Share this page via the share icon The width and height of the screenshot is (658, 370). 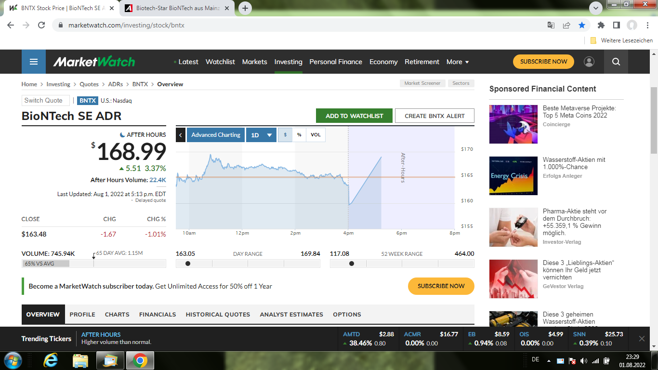[566, 25]
